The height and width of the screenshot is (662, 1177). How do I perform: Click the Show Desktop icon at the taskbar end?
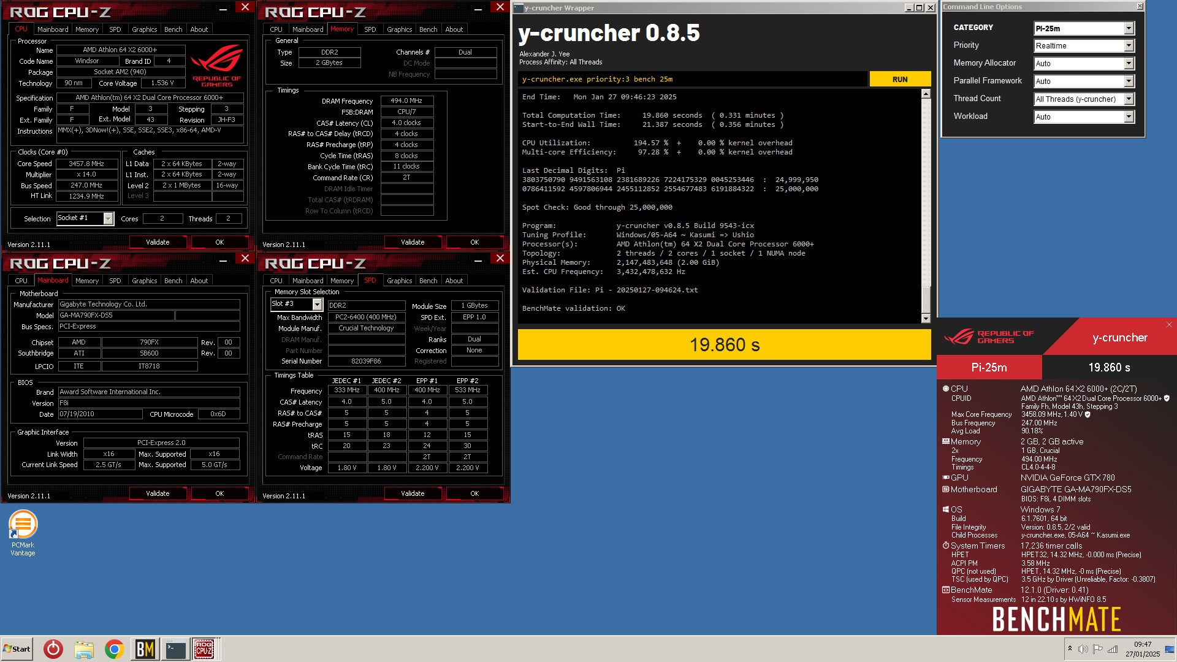pos(1170,649)
